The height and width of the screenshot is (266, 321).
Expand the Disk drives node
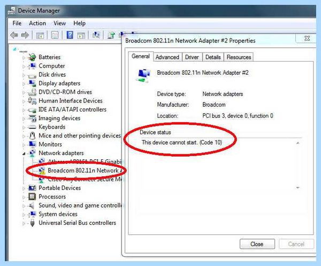(x=24, y=75)
